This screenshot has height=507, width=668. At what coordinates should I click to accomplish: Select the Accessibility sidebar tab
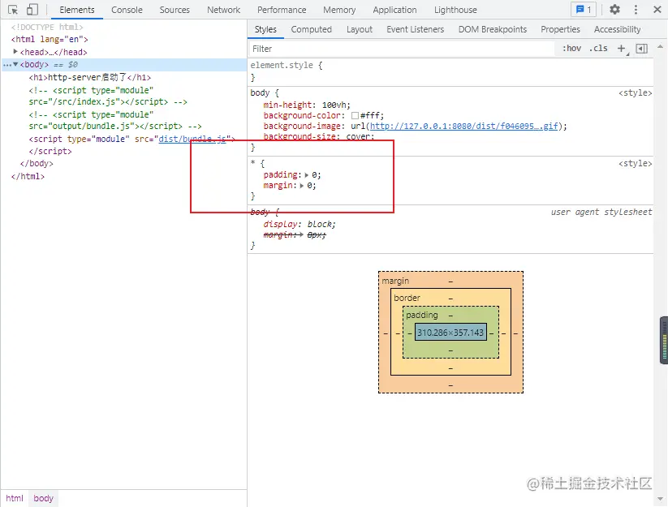point(618,29)
